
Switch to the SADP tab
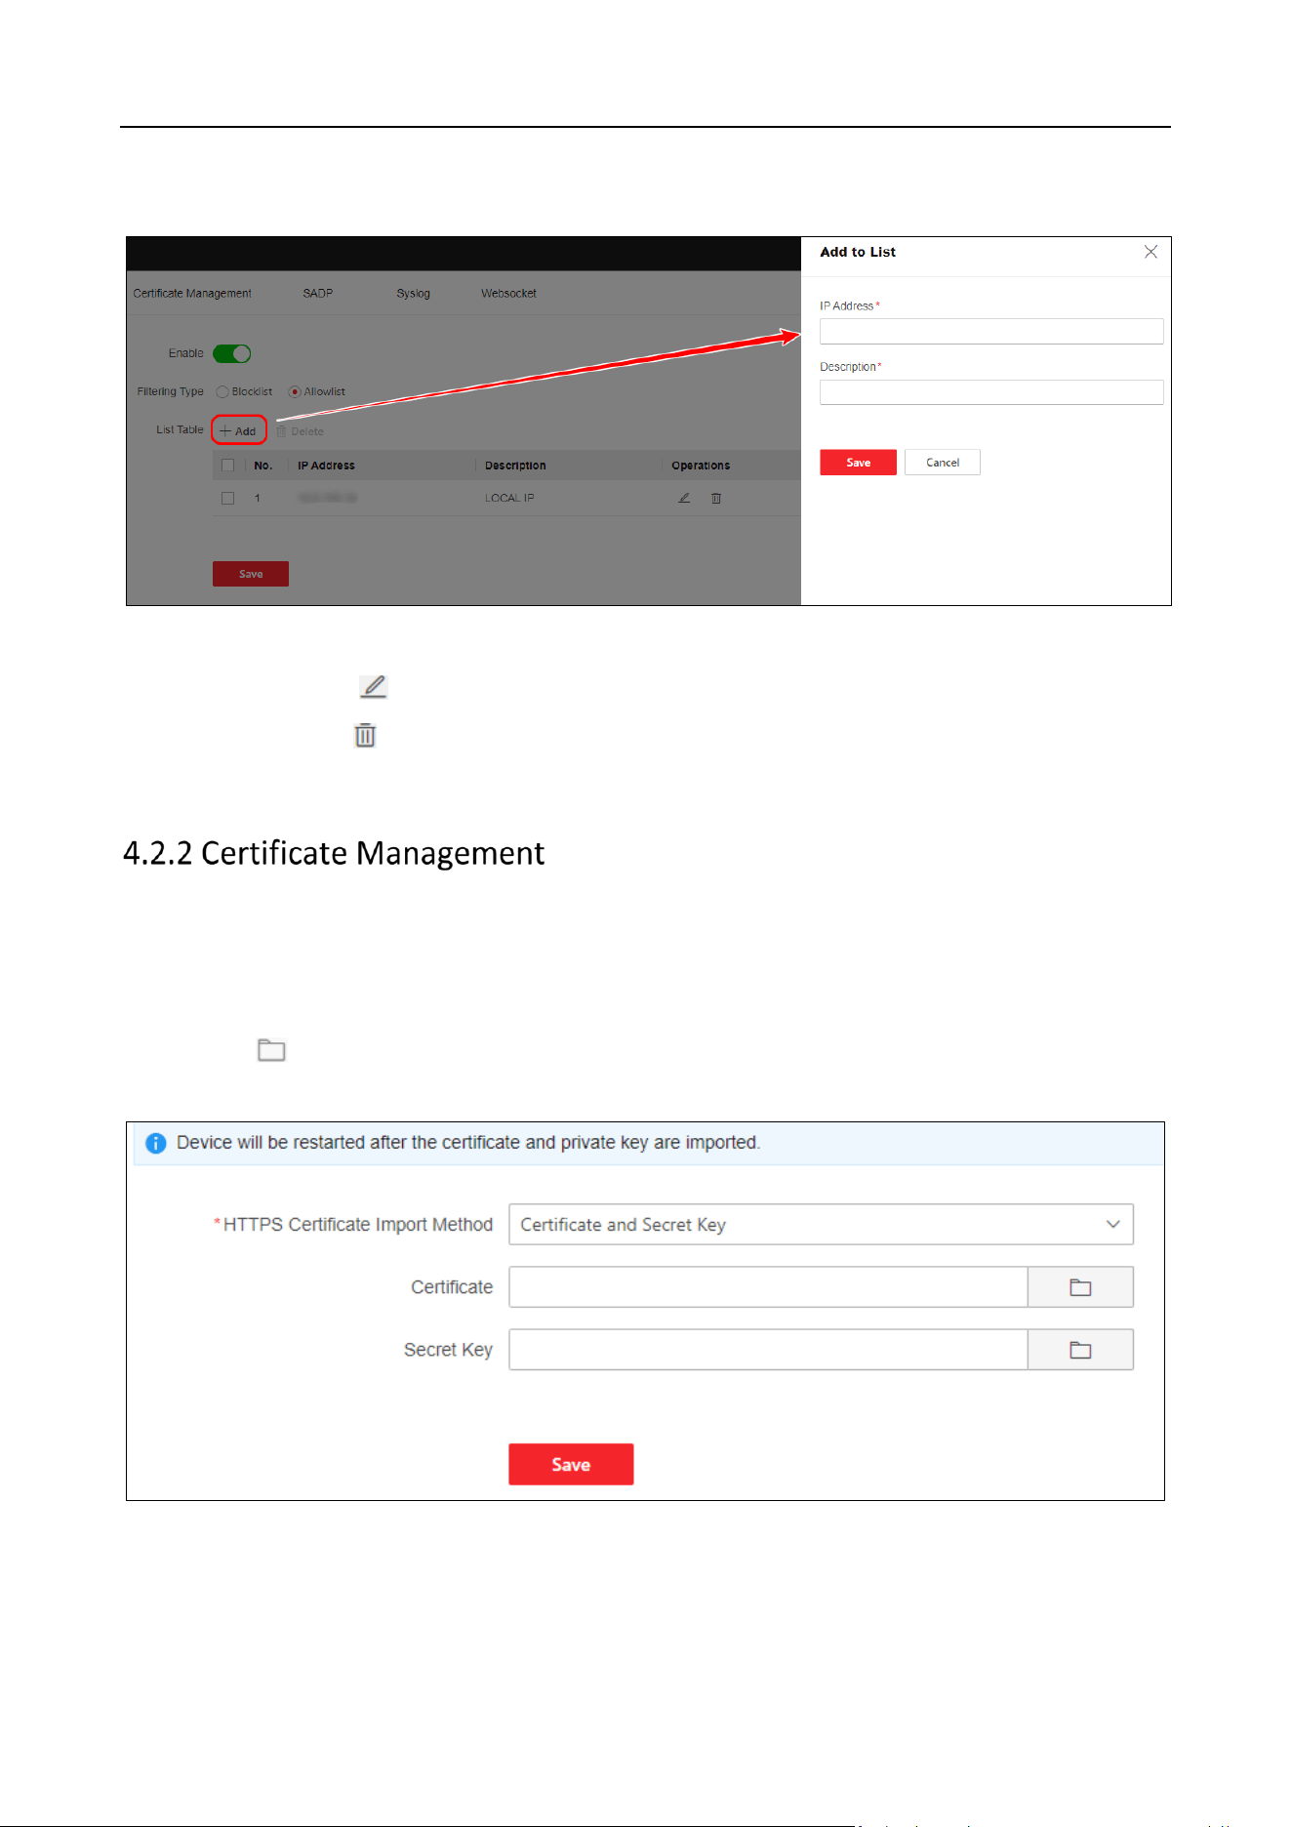tap(318, 293)
